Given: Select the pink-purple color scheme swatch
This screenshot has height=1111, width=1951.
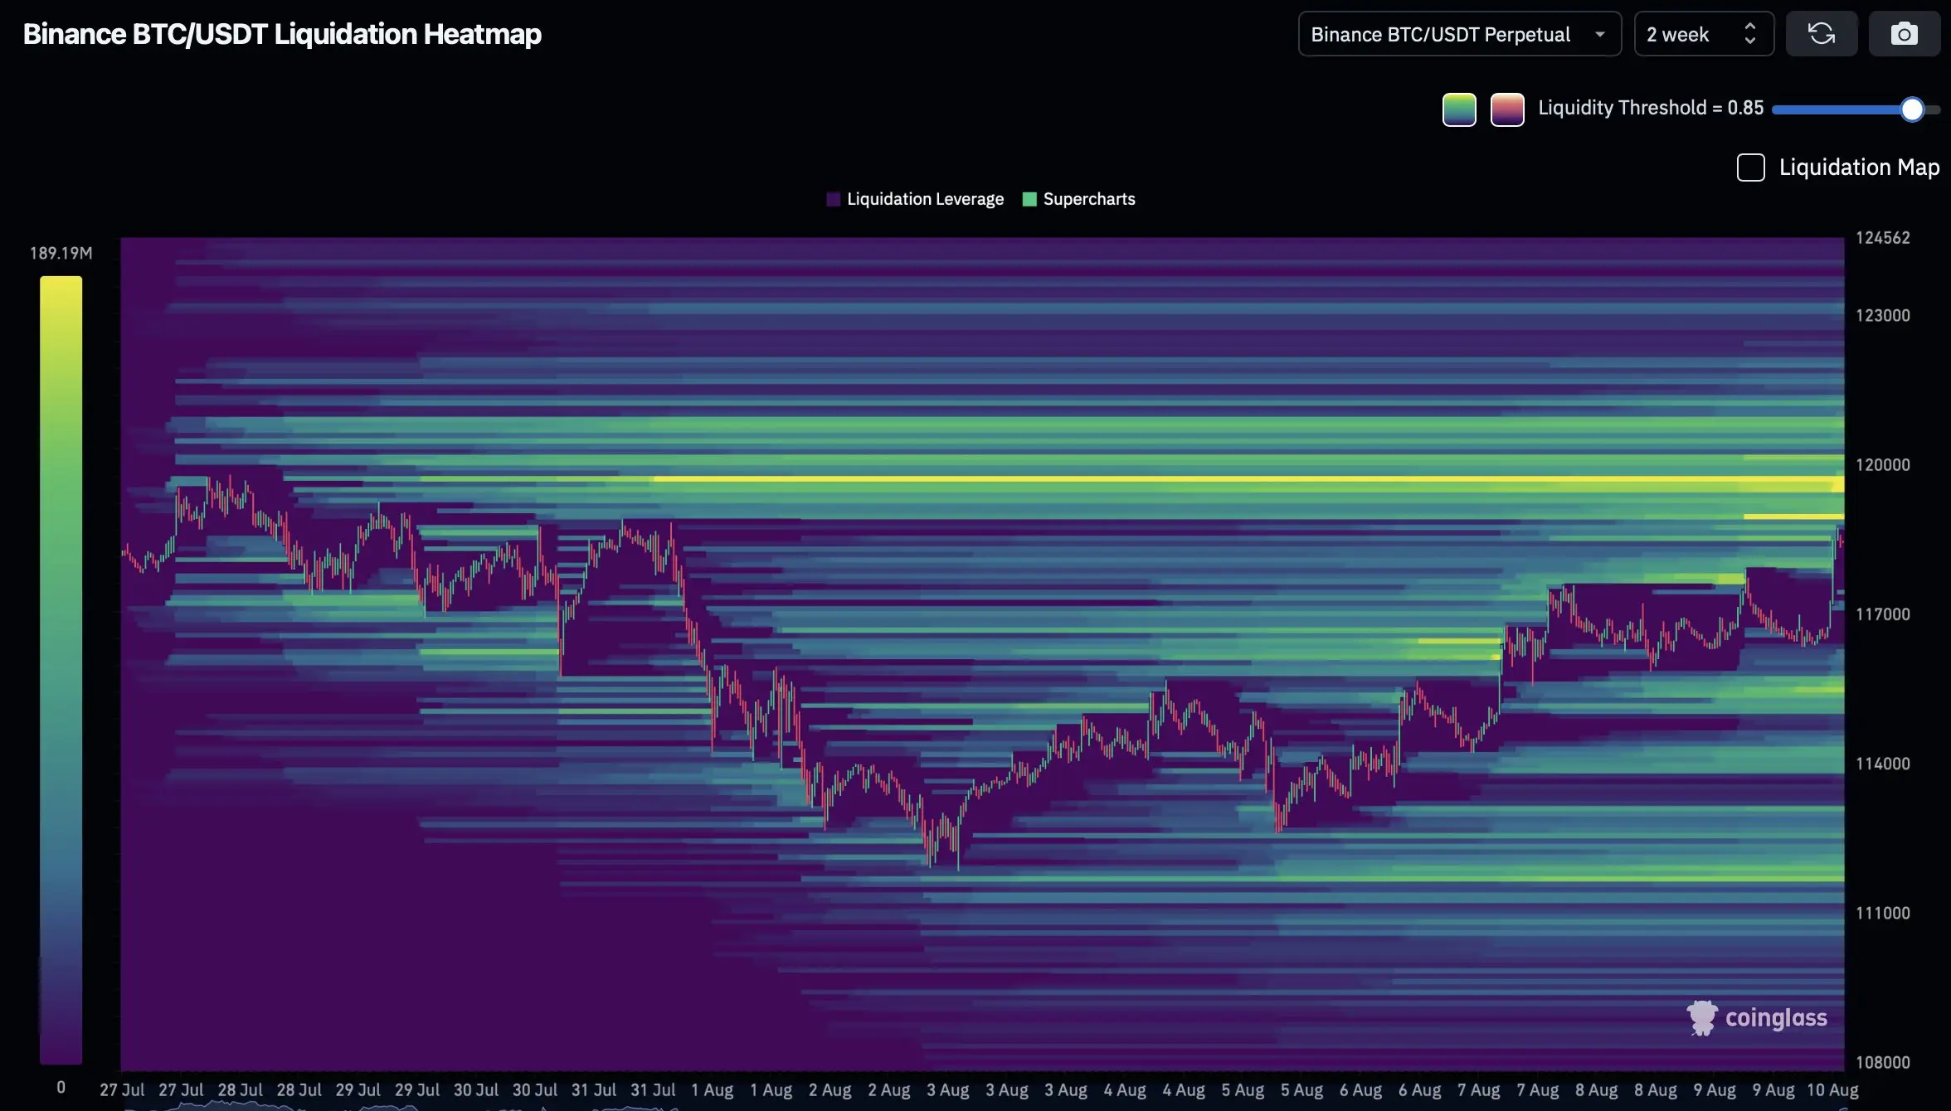Looking at the screenshot, I should [1507, 109].
